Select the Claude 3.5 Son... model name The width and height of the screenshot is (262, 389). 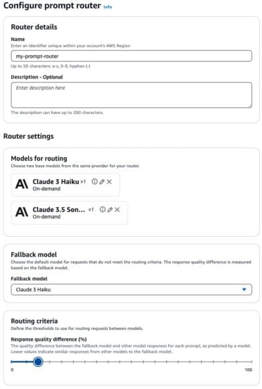[59, 210]
